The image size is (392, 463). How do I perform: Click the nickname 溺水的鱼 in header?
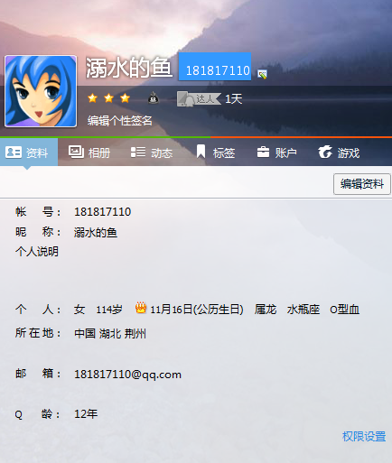click(x=129, y=68)
